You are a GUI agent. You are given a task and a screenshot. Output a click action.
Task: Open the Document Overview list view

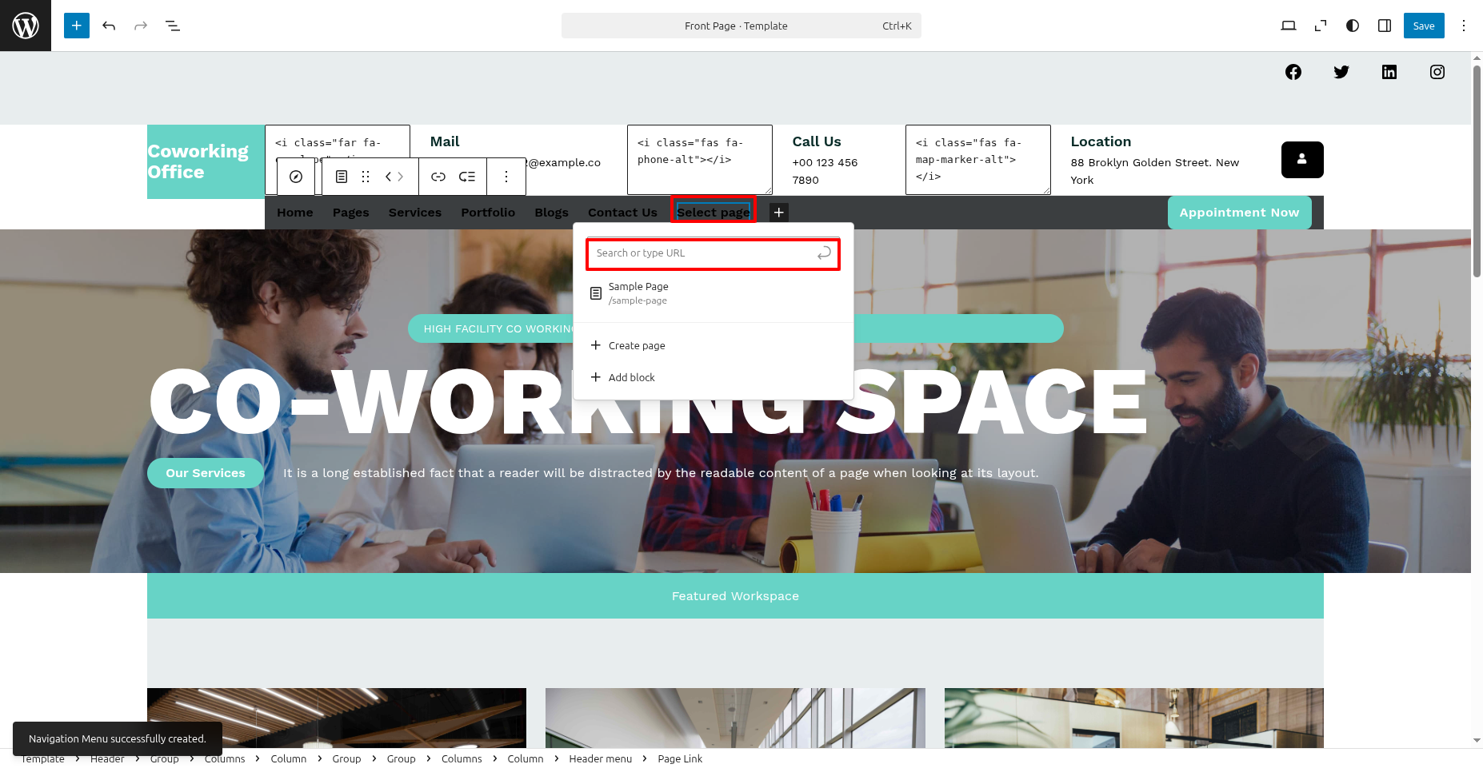(173, 26)
